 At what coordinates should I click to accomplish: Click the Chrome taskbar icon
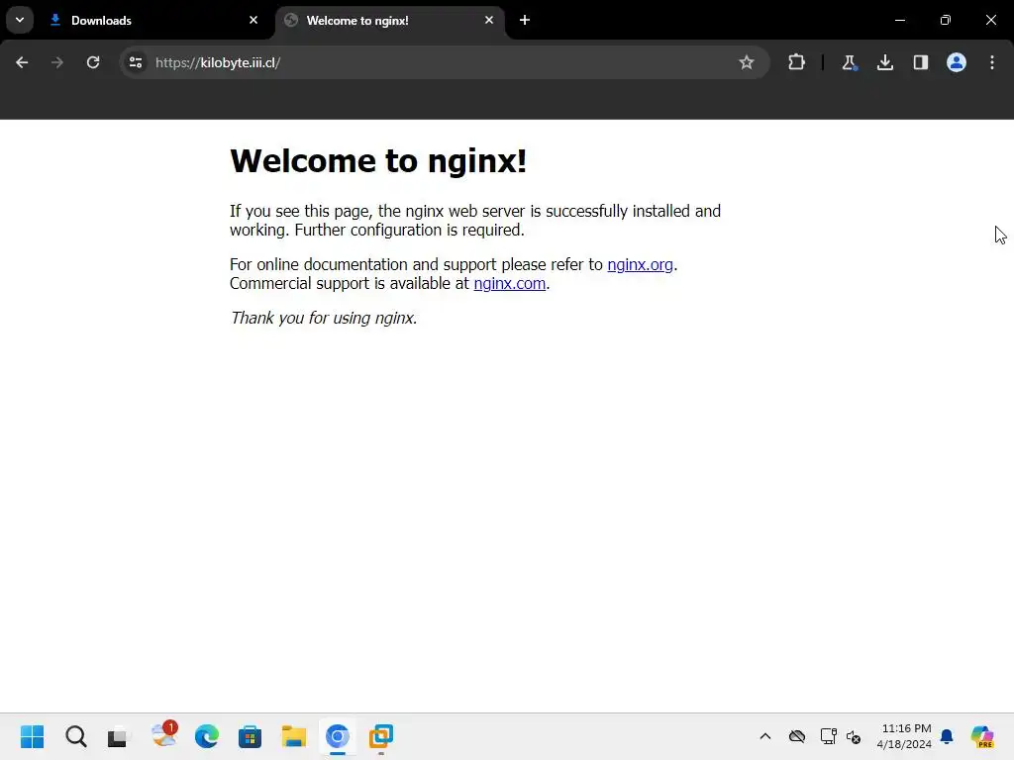338,736
